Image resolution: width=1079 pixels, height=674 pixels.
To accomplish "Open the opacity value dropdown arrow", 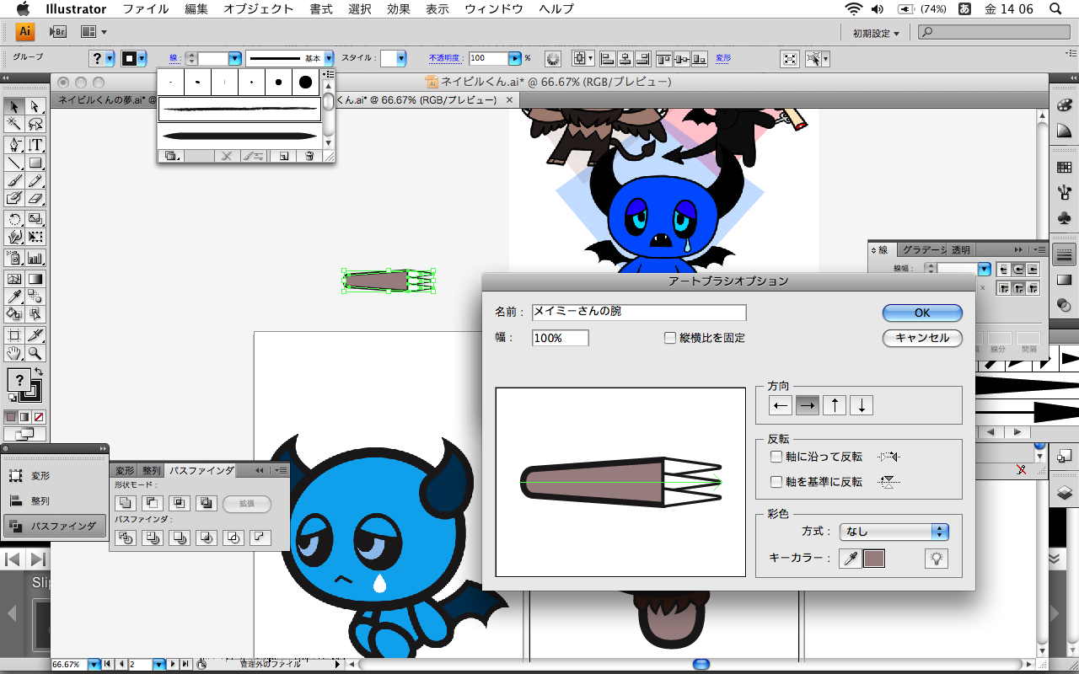I will [x=514, y=58].
